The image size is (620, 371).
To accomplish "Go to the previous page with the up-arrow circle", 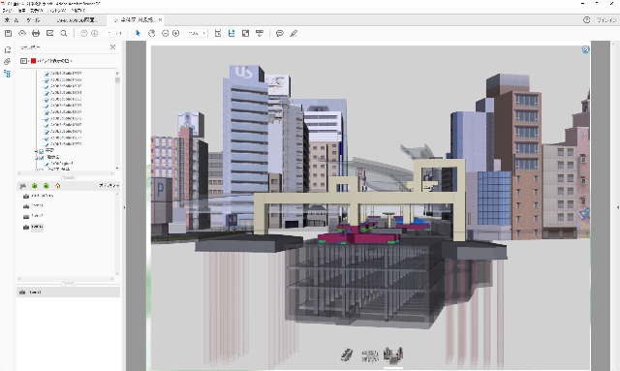I will pos(84,34).
